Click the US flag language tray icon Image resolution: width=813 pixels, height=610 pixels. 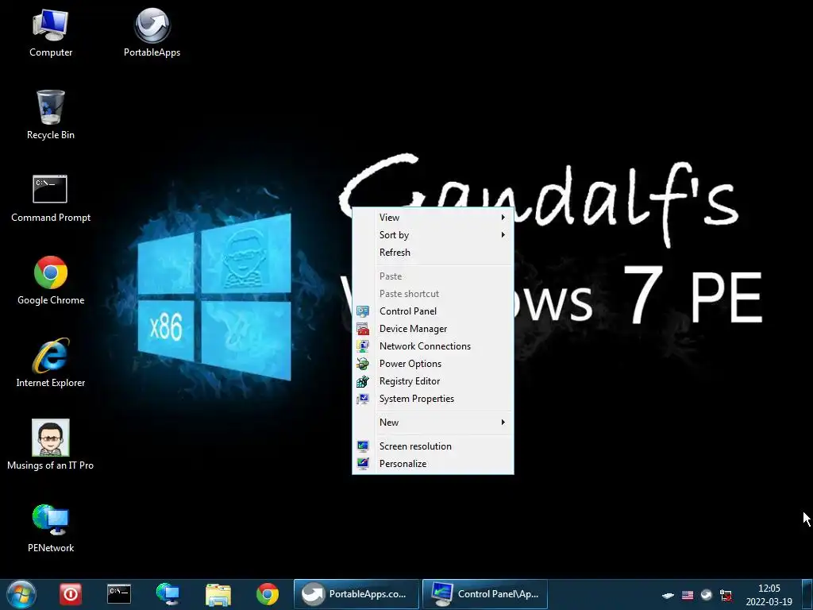pyautogui.click(x=688, y=595)
